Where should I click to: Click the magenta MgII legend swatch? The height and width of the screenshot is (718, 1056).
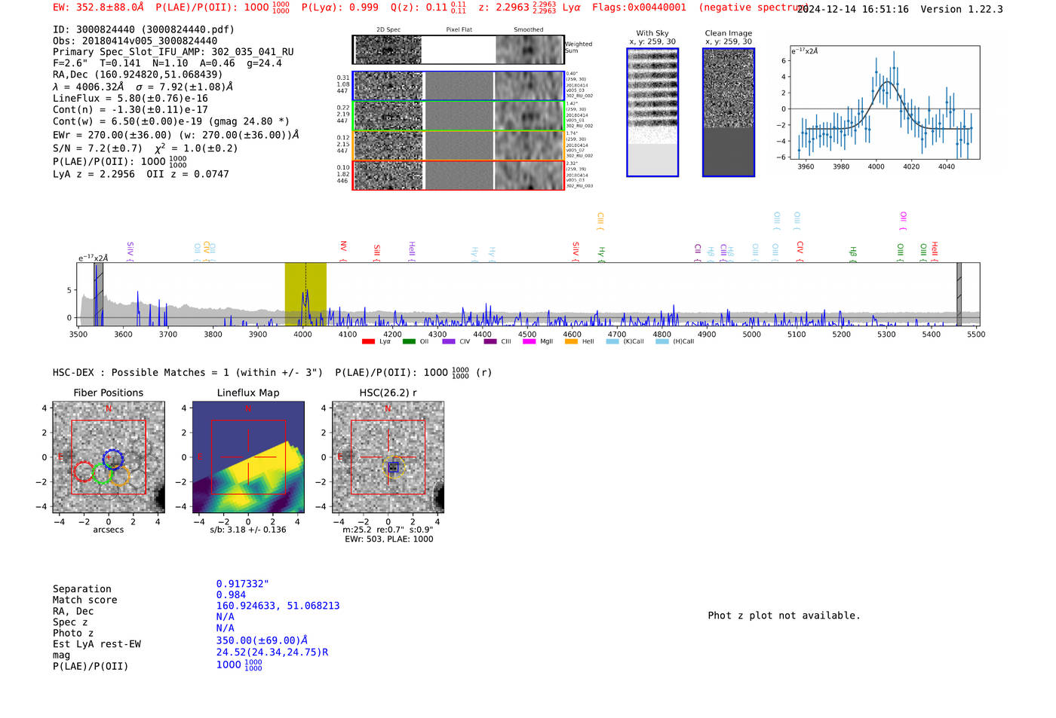click(529, 341)
